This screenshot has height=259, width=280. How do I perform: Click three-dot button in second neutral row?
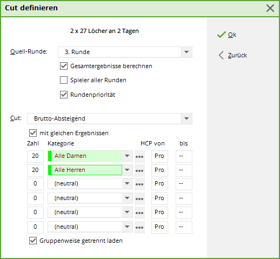139,198
